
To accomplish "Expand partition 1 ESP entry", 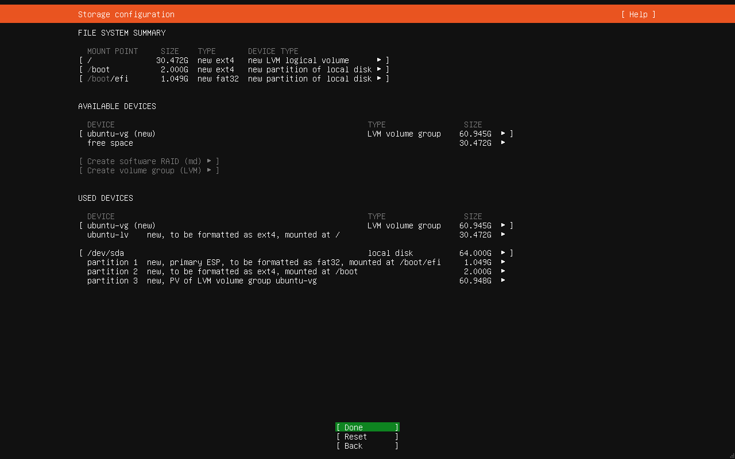I will pyautogui.click(x=503, y=262).
